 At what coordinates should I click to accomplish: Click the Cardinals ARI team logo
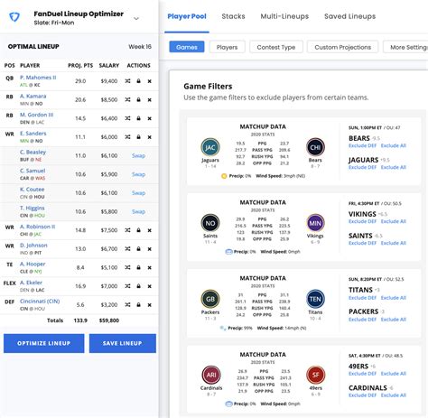coord(211,375)
